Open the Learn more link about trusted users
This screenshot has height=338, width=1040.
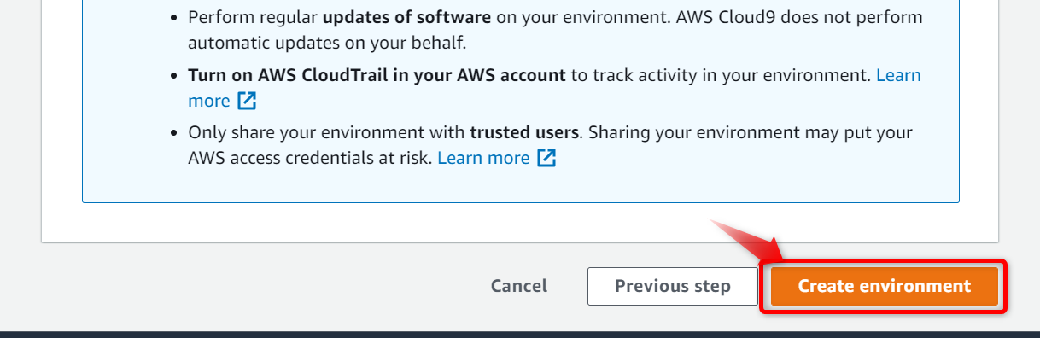[x=483, y=158]
